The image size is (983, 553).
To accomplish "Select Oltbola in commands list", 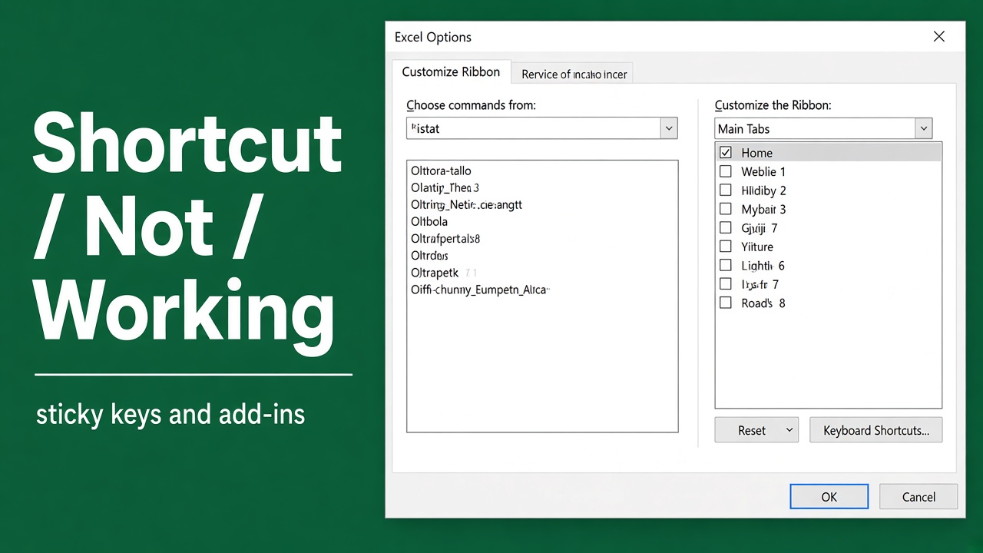I will [x=429, y=221].
